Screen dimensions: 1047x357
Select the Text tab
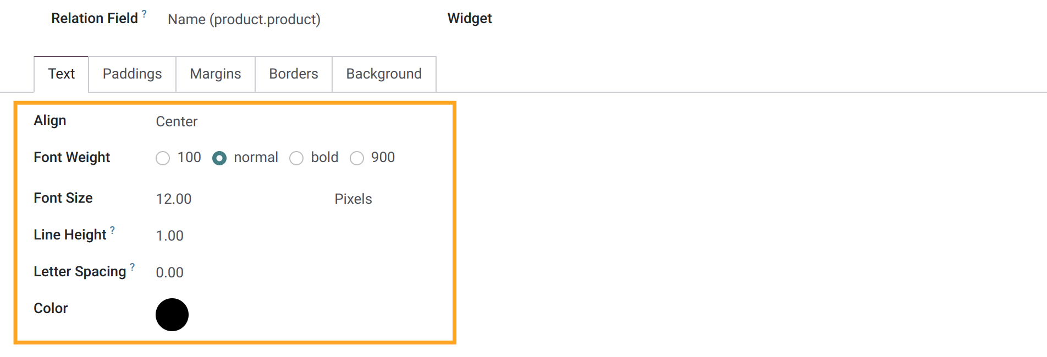61,74
